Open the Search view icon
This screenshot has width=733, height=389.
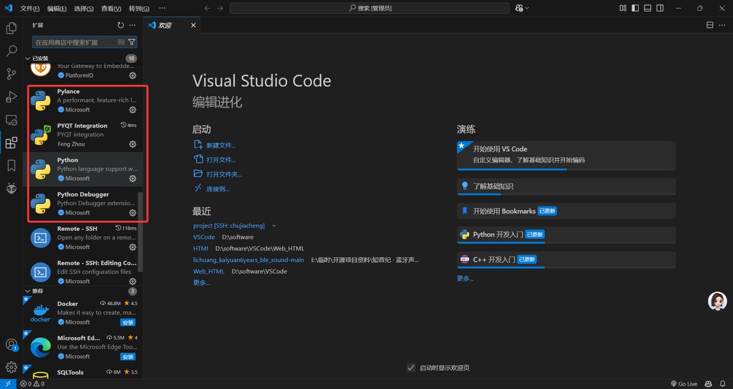tap(11, 51)
